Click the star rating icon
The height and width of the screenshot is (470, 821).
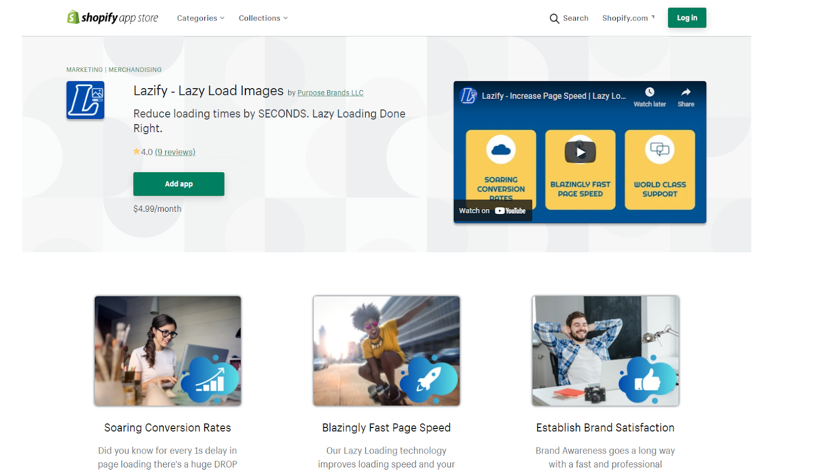point(136,151)
